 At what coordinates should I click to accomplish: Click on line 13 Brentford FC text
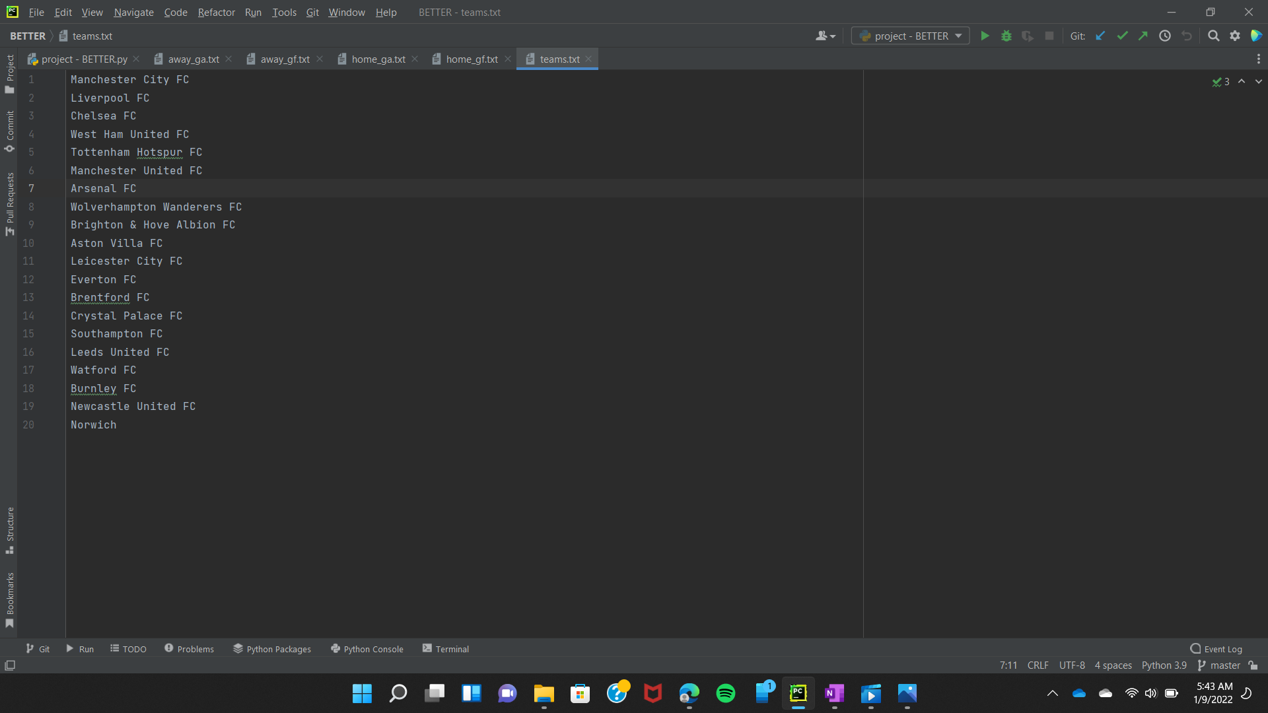(110, 298)
